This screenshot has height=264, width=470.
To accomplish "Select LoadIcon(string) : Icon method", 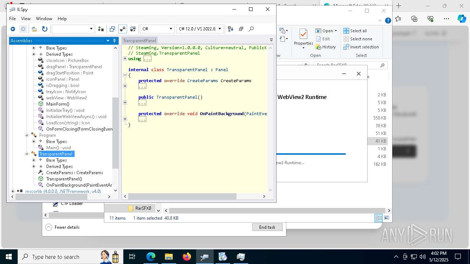I will tap(68, 123).
